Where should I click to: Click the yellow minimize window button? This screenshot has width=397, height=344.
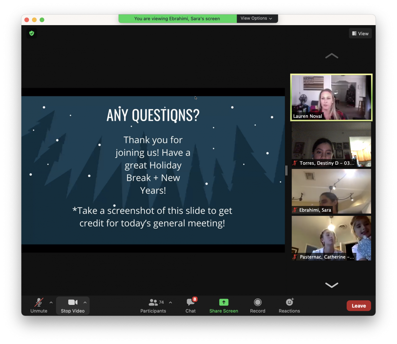(34, 20)
